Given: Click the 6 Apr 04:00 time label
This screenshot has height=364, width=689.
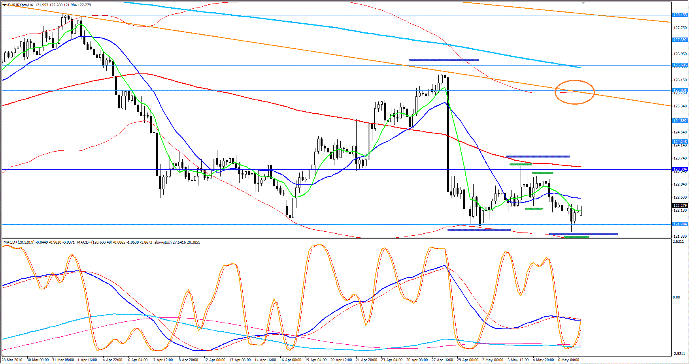Looking at the screenshot, I should (138, 360).
